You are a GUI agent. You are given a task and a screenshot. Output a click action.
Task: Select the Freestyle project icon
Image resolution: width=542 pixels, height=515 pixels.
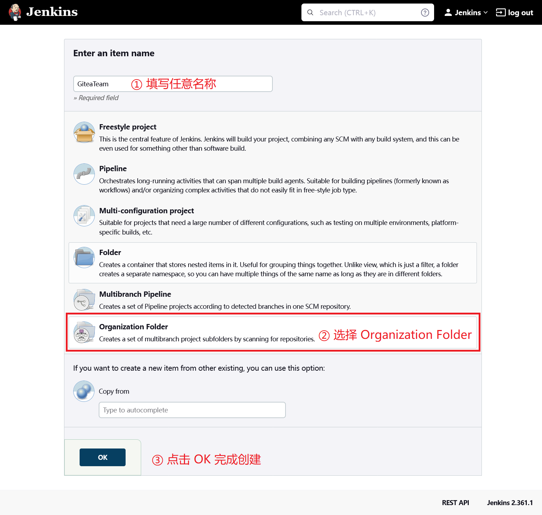tap(84, 132)
